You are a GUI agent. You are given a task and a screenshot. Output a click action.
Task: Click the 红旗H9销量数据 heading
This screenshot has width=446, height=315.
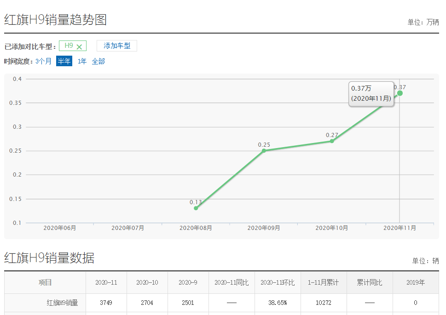coord(49,258)
